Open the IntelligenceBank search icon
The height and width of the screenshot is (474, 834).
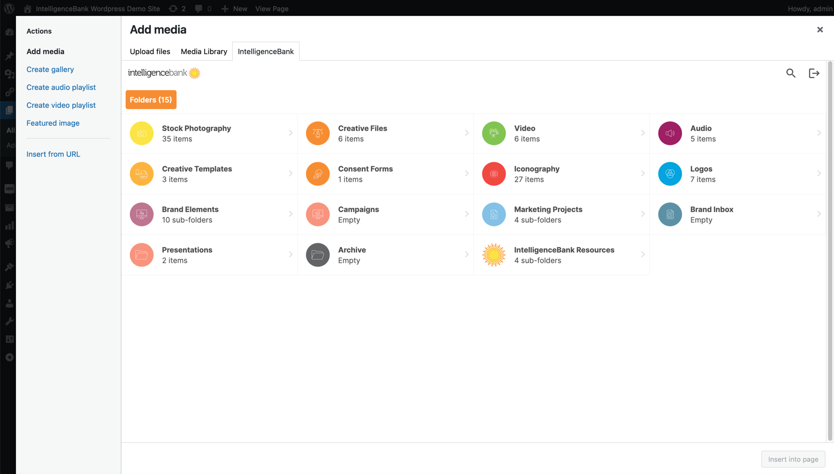(791, 73)
